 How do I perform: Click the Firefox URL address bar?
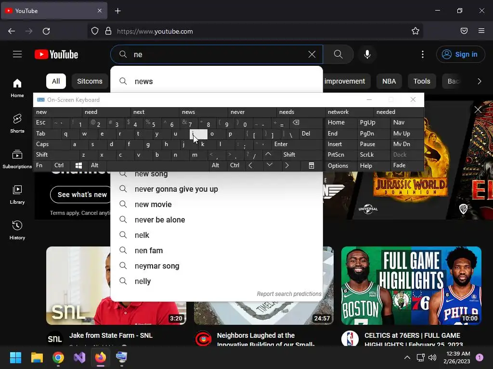click(x=255, y=31)
